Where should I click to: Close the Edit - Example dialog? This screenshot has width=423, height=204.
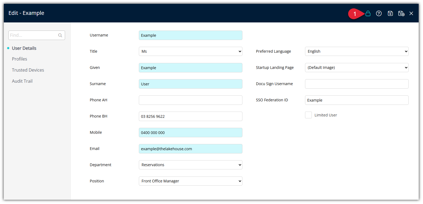click(411, 13)
